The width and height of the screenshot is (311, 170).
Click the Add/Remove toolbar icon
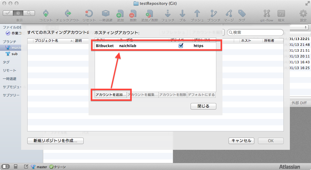(149, 14)
